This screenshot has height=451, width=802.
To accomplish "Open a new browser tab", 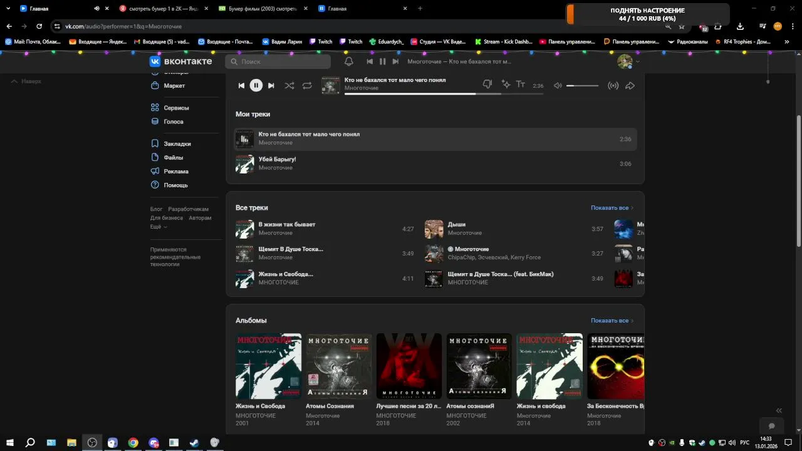I will click(420, 9).
